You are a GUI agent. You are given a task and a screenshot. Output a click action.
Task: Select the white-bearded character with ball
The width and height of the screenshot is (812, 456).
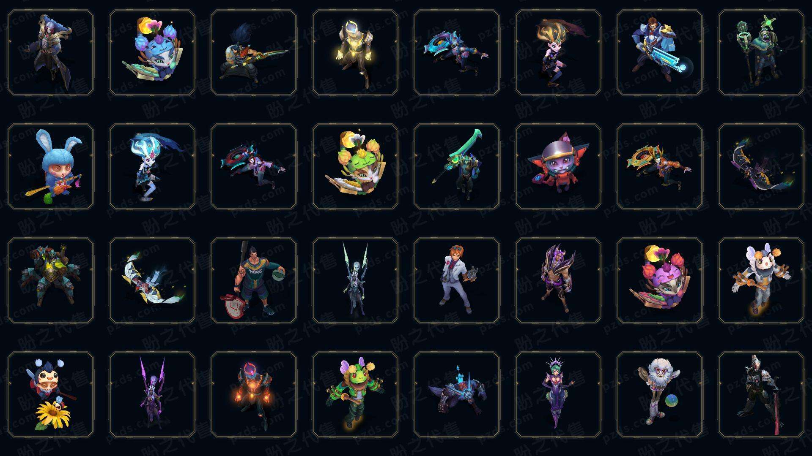click(660, 394)
